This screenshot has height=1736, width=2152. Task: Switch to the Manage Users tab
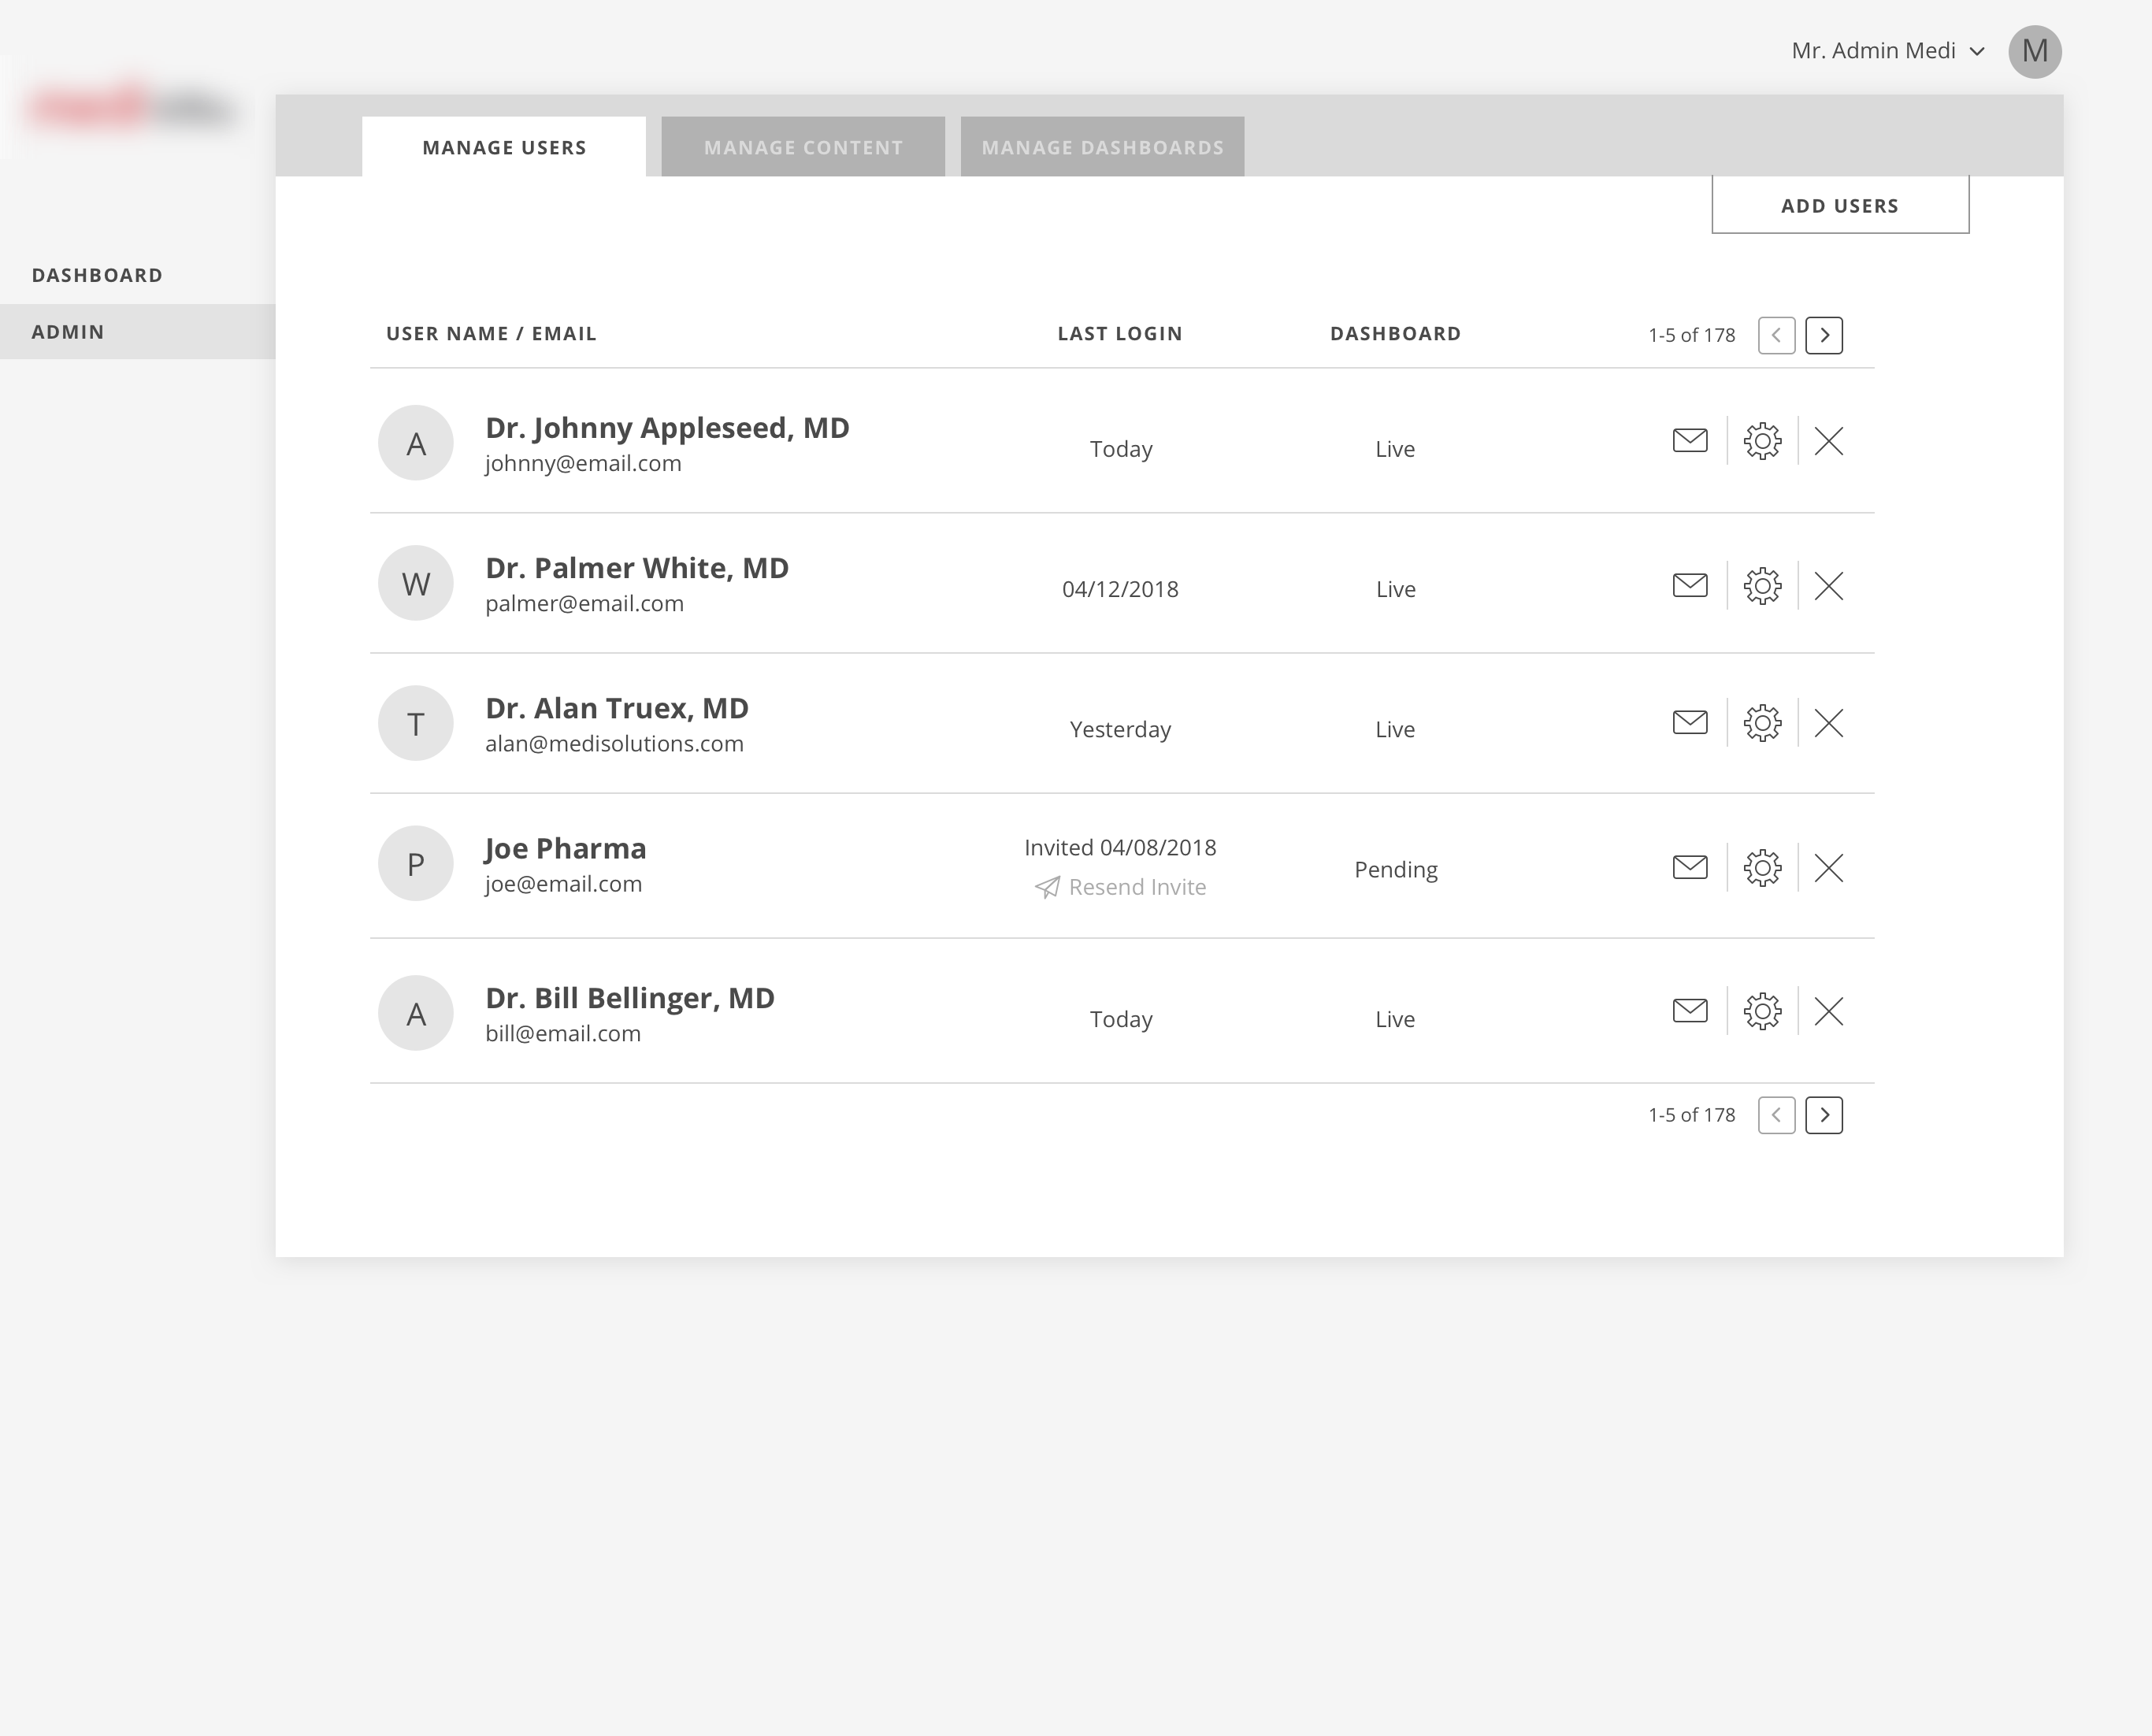point(504,147)
